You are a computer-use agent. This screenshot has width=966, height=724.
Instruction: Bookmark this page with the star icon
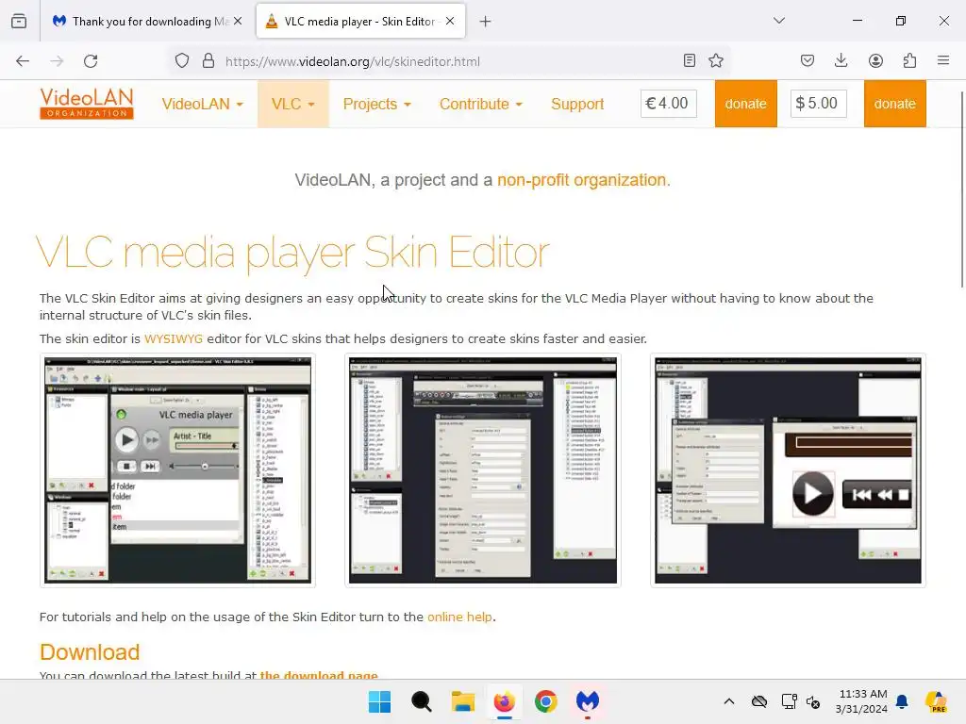pyautogui.click(x=716, y=60)
